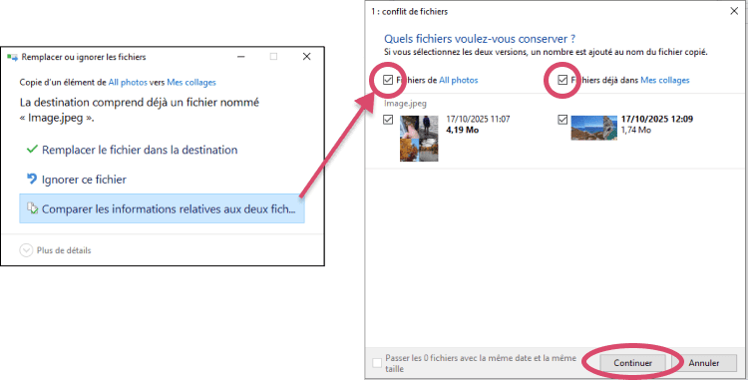The width and height of the screenshot is (748, 380).
Task: Click green checkmark icon beside Remplacer
Action: point(32,150)
